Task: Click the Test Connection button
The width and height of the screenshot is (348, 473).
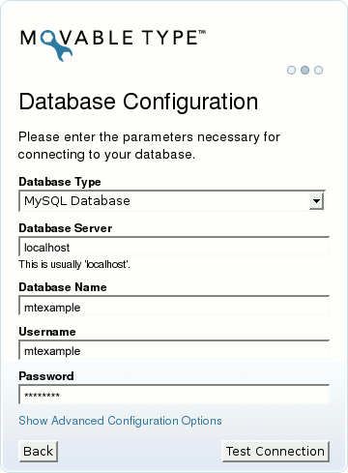Action: (275, 452)
